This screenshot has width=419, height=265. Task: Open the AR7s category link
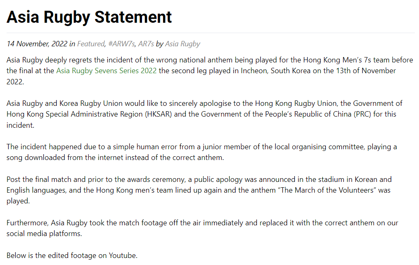coord(146,44)
